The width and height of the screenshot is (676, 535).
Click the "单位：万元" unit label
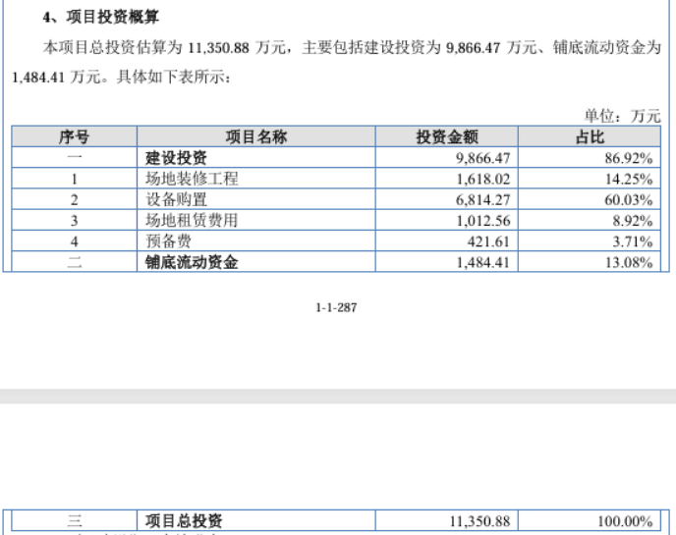click(x=622, y=116)
